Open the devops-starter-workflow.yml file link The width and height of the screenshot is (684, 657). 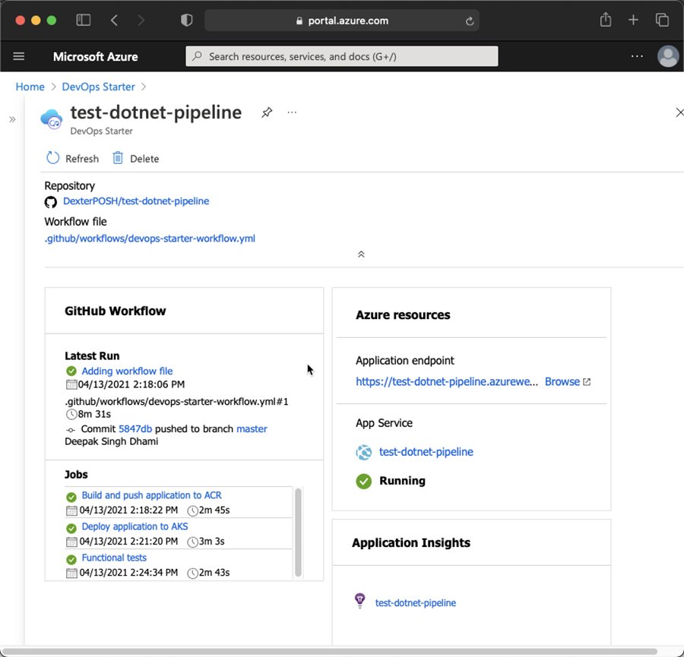[150, 238]
